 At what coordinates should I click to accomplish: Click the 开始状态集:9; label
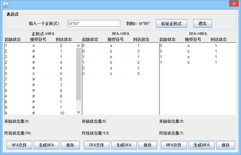tap(17, 121)
